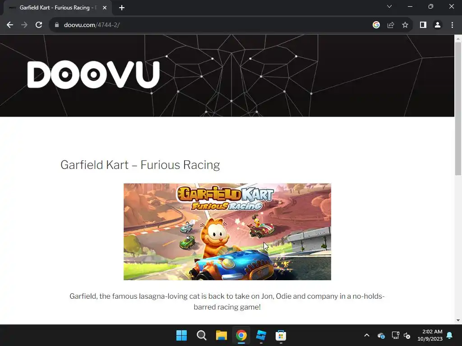
Task: Open the Roblox Studio taskbar app
Action: [261, 335]
